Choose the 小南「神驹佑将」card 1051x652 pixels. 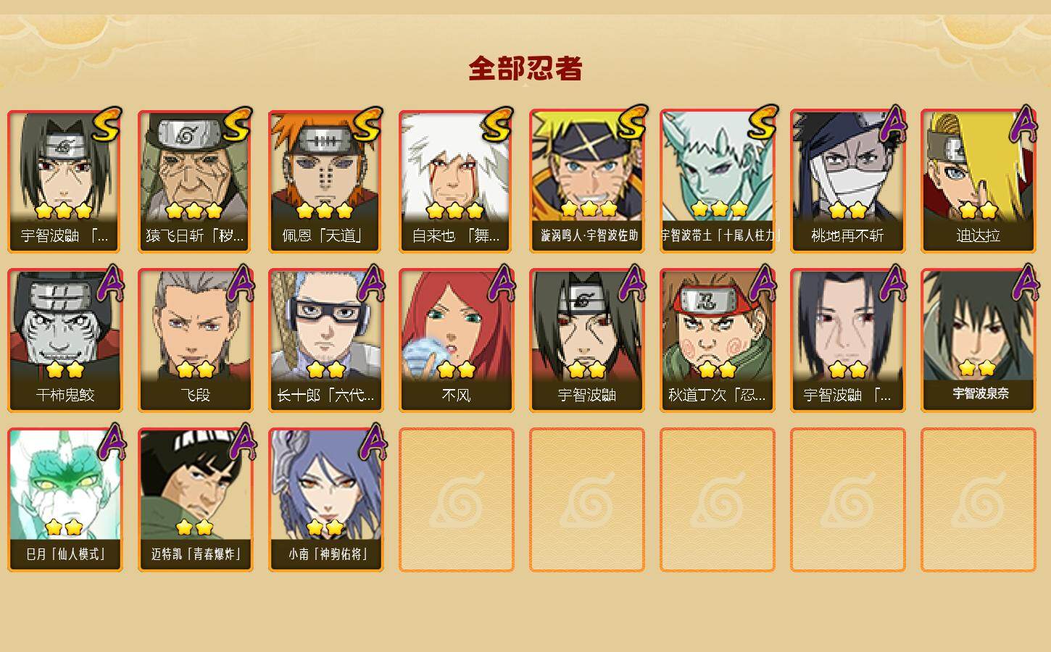point(325,500)
